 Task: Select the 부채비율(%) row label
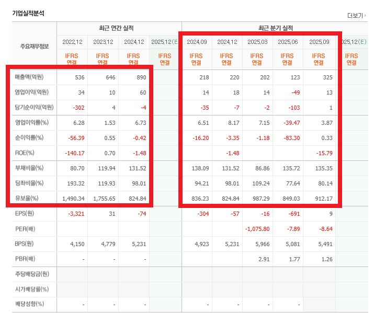click(29, 168)
